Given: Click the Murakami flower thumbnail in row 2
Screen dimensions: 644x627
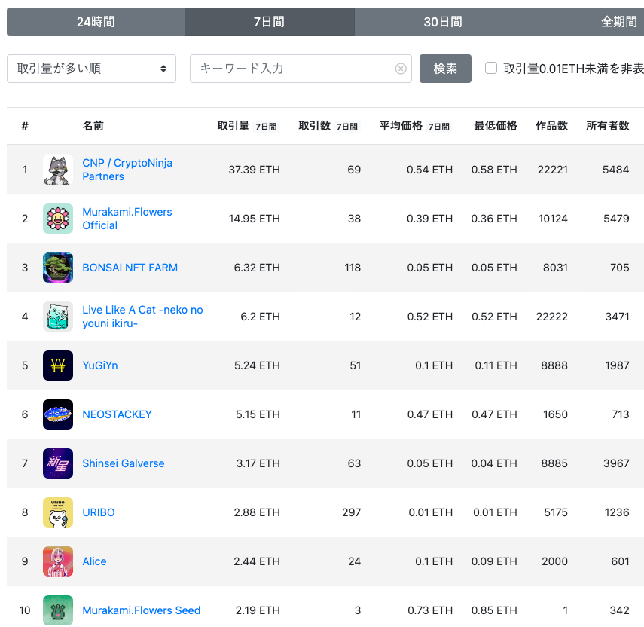Looking at the screenshot, I should click(x=58, y=219).
